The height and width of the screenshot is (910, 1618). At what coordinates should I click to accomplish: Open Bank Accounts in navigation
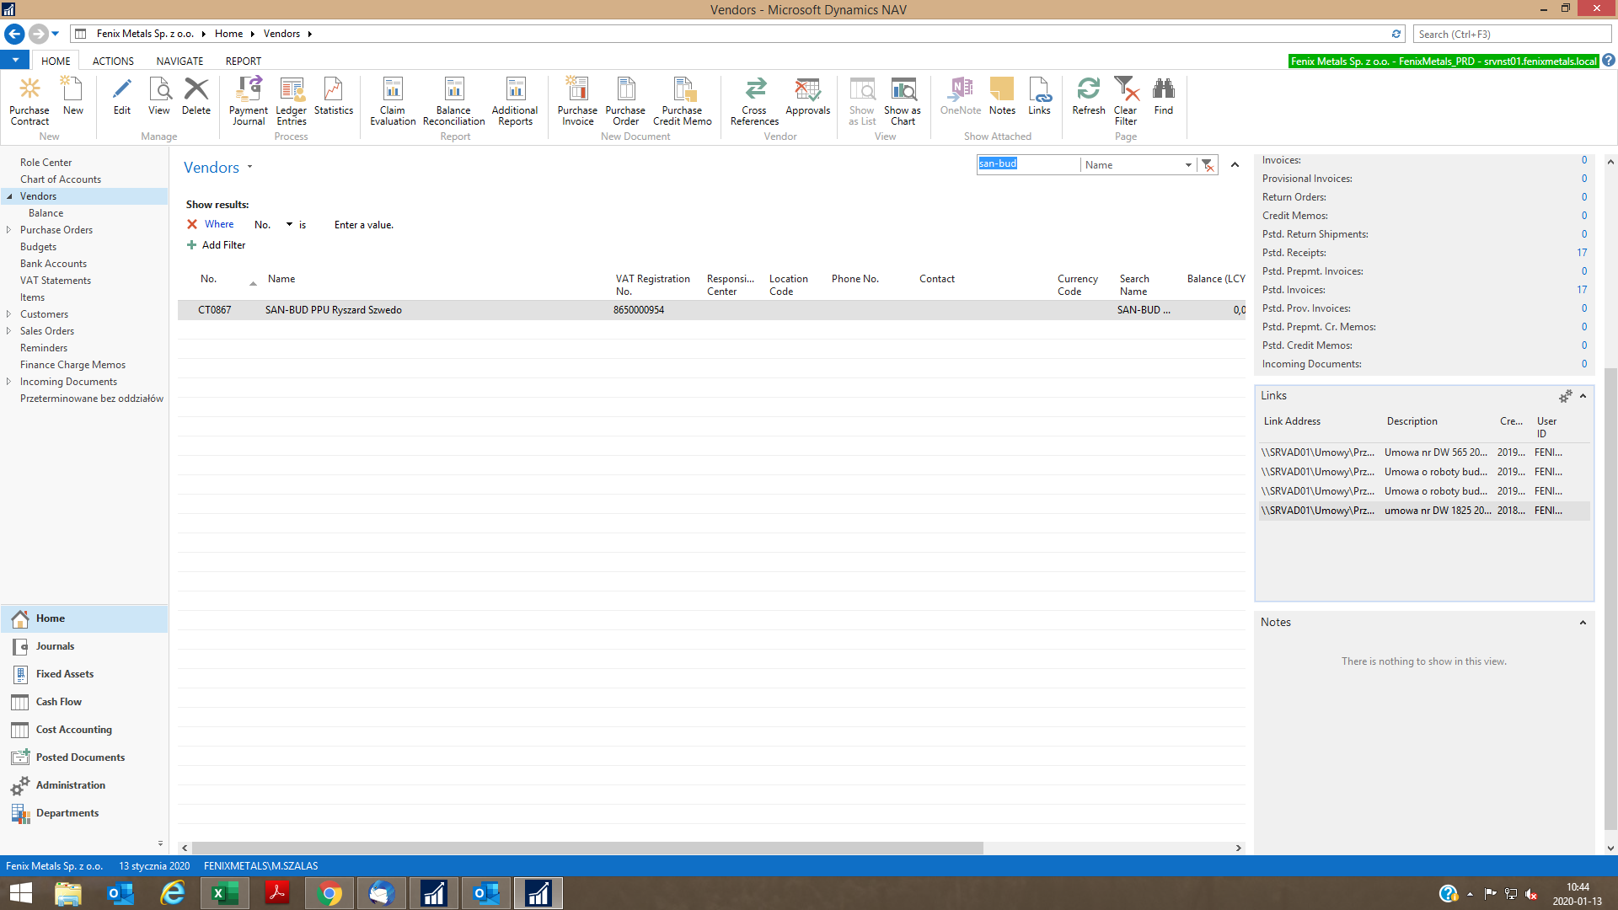[x=53, y=264]
